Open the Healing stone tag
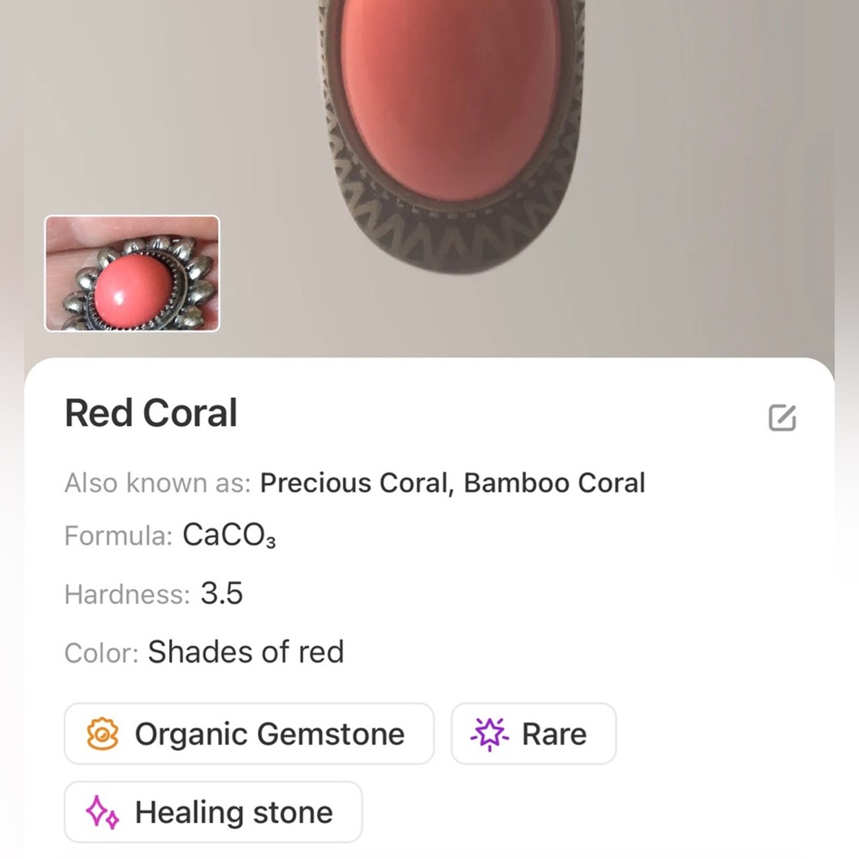This screenshot has height=859, width=859. click(213, 812)
